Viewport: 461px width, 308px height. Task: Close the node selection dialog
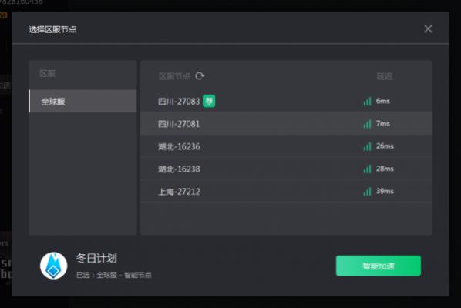point(428,28)
